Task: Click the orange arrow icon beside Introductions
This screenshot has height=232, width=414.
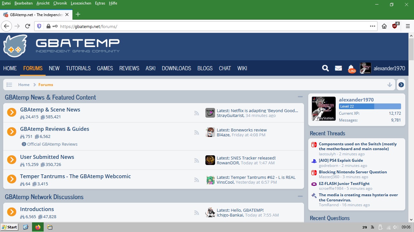Action: (12, 212)
